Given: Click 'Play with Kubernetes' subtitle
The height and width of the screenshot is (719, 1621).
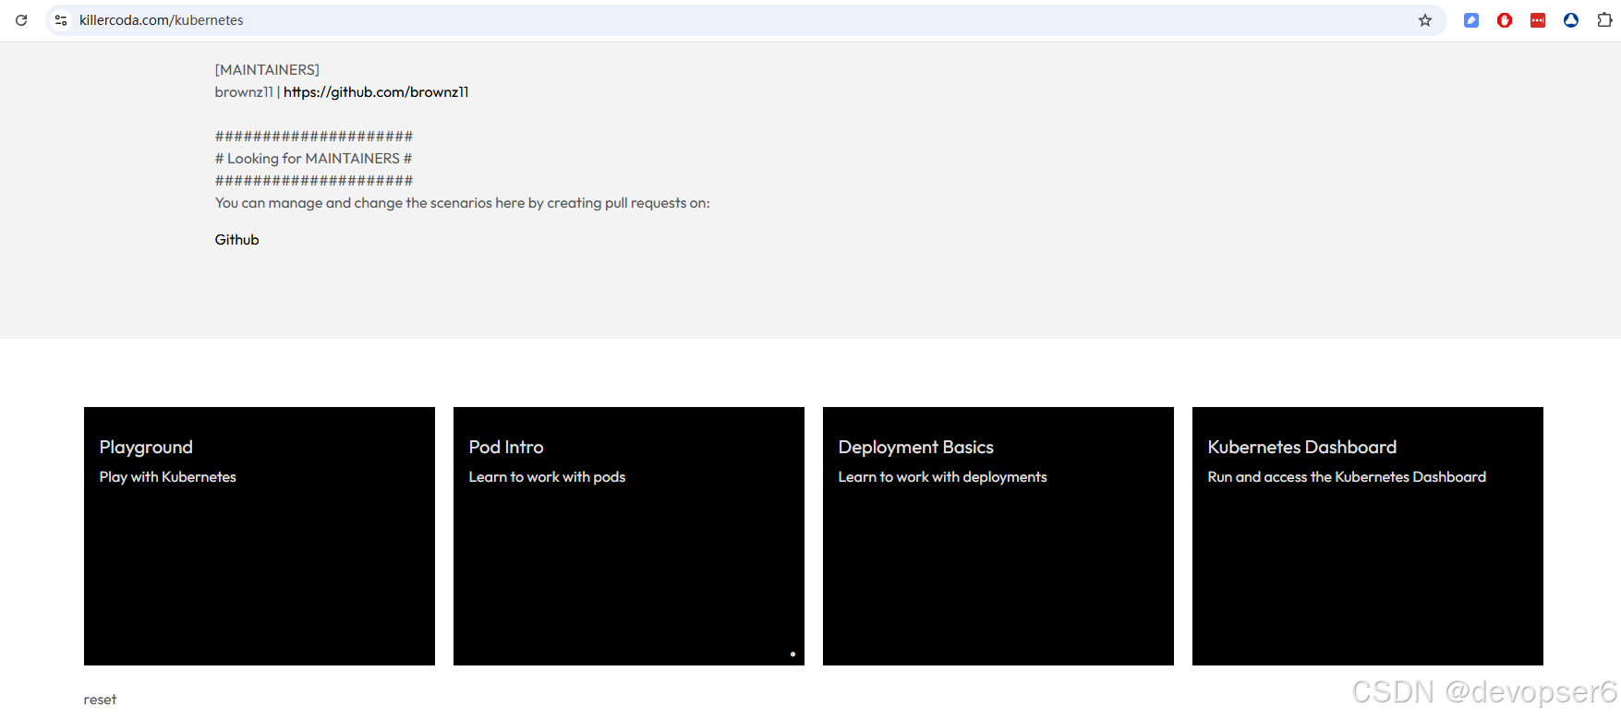Looking at the screenshot, I should 168,477.
